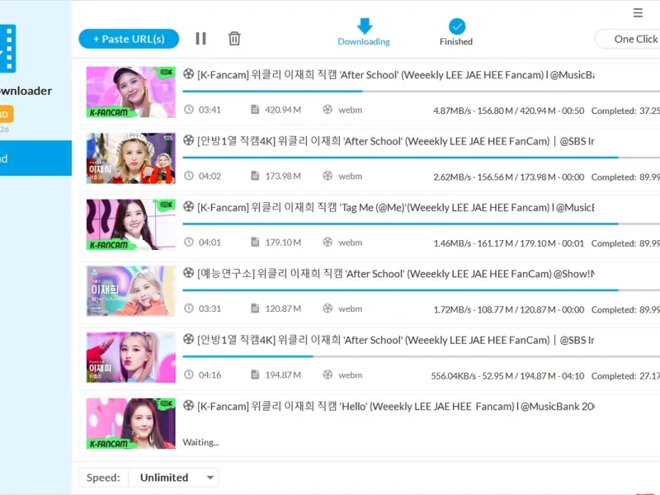Click webm format icon in 03:41 row
Screen dimensions: 660x495
(328, 110)
